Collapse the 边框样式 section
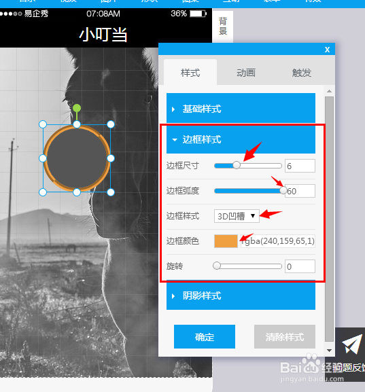Image resolution: width=365 pixels, height=392 pixels. click(x=241, y=139)
